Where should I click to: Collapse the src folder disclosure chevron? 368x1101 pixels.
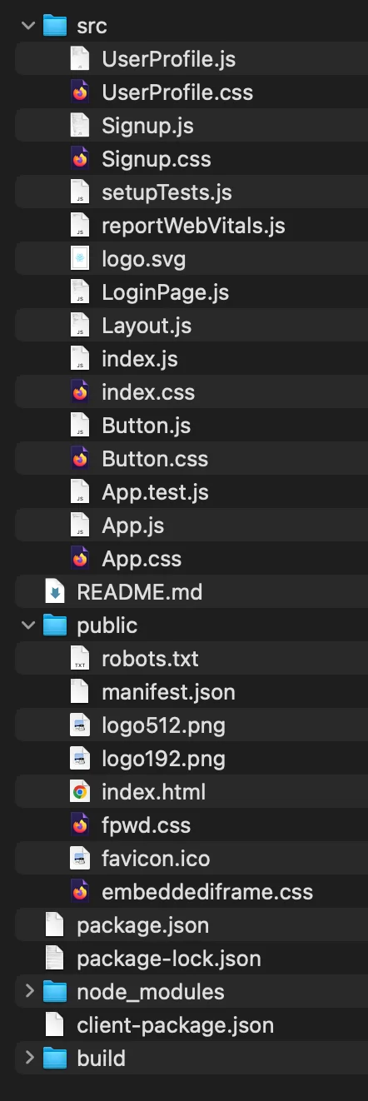click(28, 26)
